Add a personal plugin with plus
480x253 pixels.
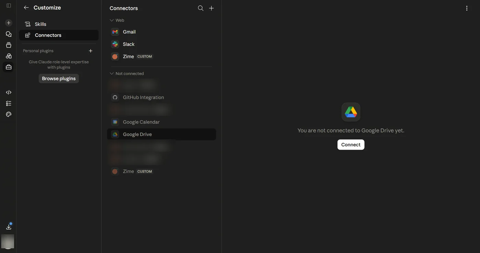click(x=91, y=51)
